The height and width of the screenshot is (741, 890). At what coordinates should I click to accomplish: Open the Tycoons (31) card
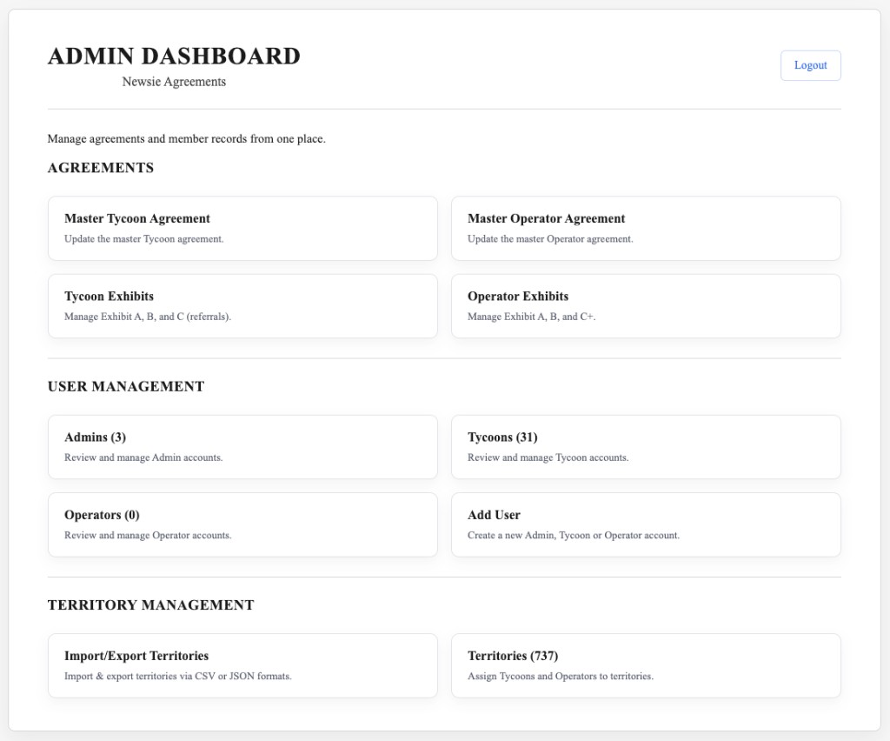coord(646,447)
